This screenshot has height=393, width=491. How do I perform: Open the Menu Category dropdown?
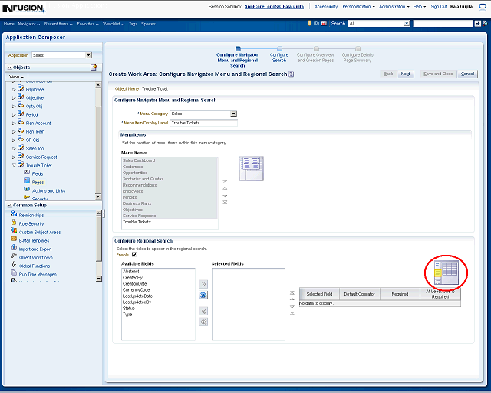tap(233, 114)
